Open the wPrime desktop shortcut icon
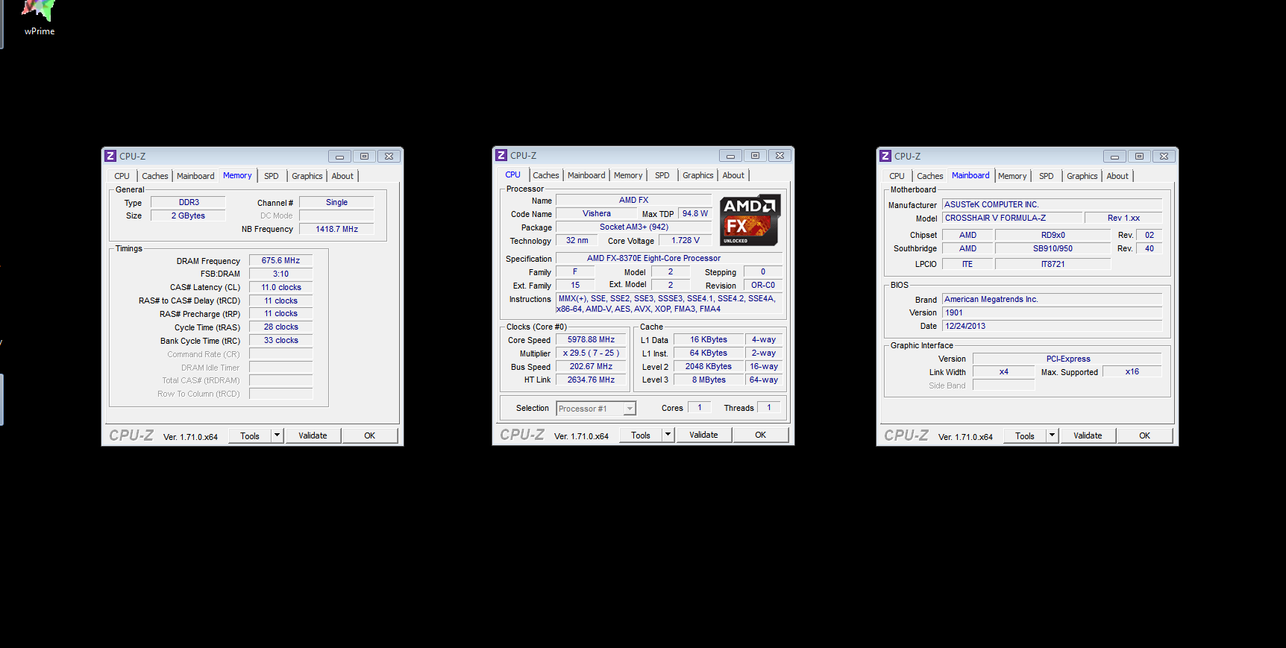 point(39,18)
